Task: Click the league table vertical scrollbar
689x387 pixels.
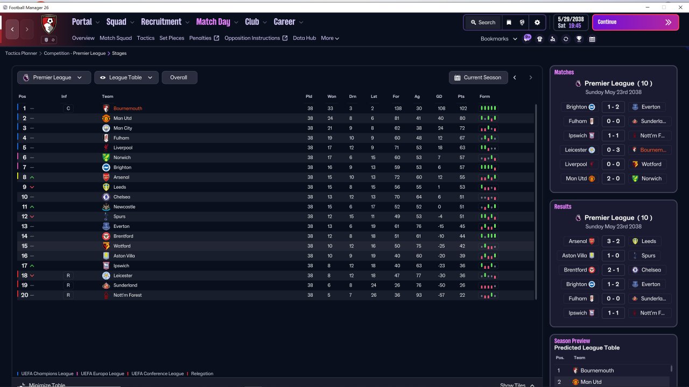Action: 536,202
